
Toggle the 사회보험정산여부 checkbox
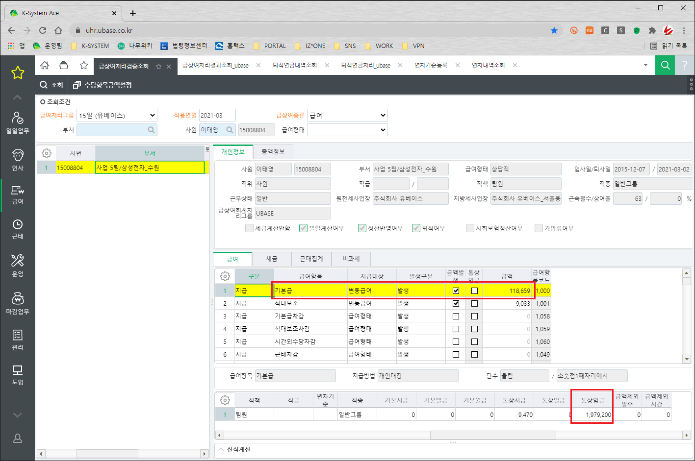[x=470, y=228]
